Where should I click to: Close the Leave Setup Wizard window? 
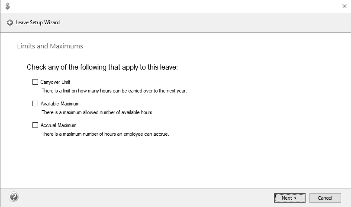click(344, 6)
